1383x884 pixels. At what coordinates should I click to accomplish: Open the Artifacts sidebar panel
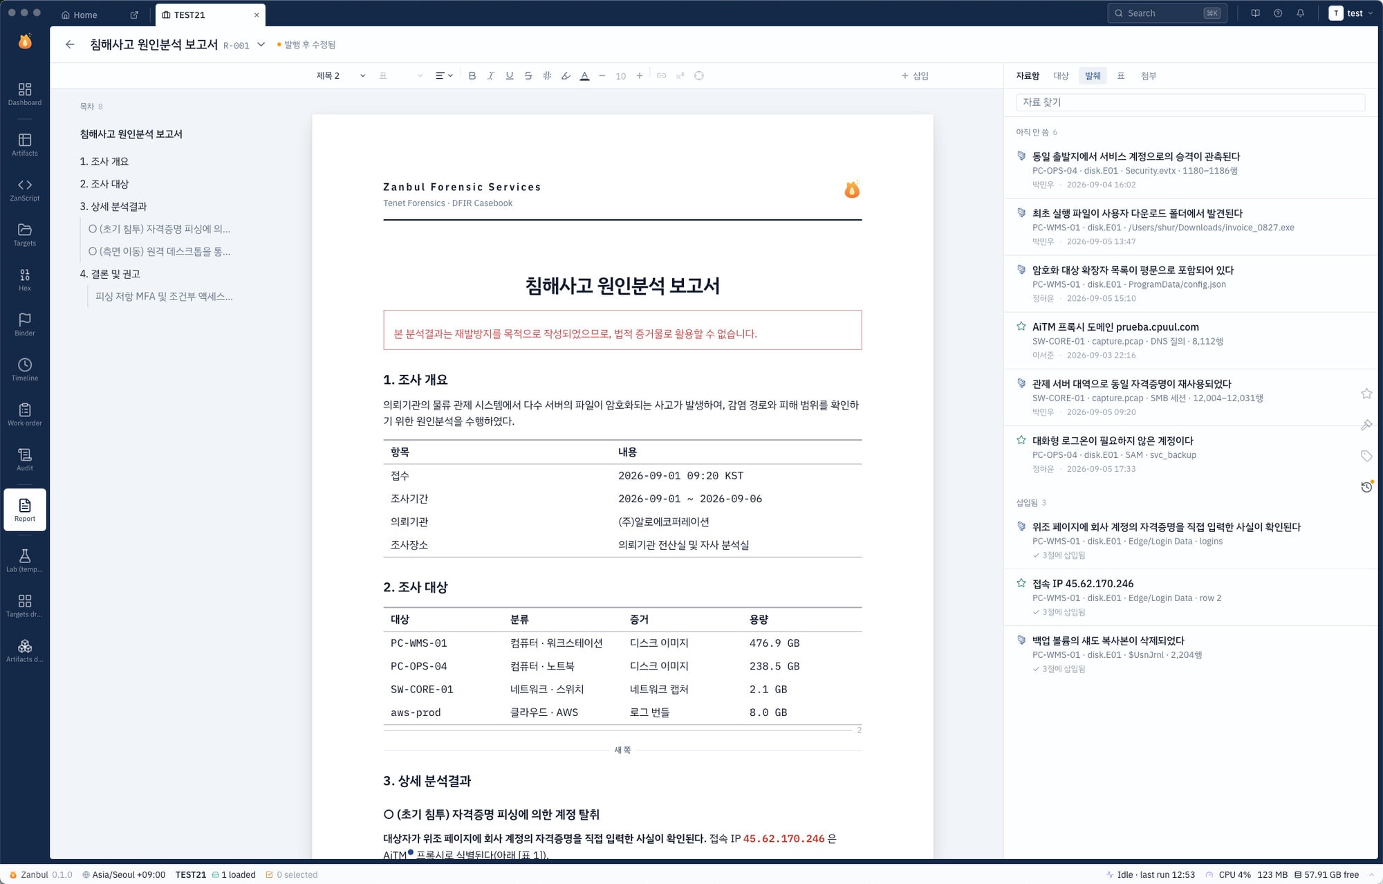[25, 145]
